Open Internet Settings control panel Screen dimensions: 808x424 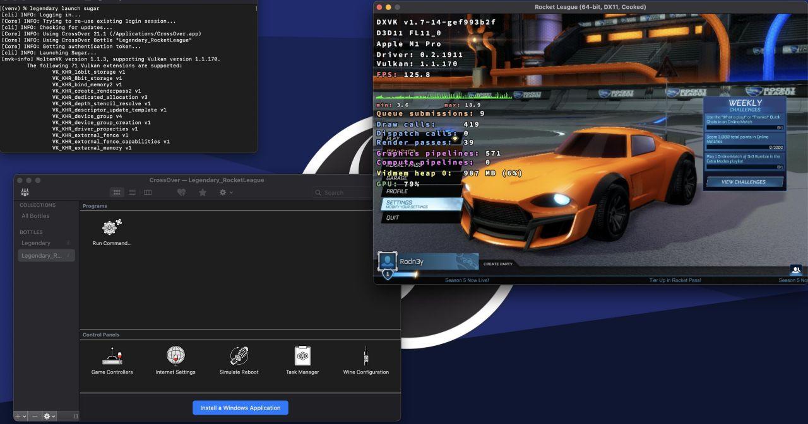[175, 361]
